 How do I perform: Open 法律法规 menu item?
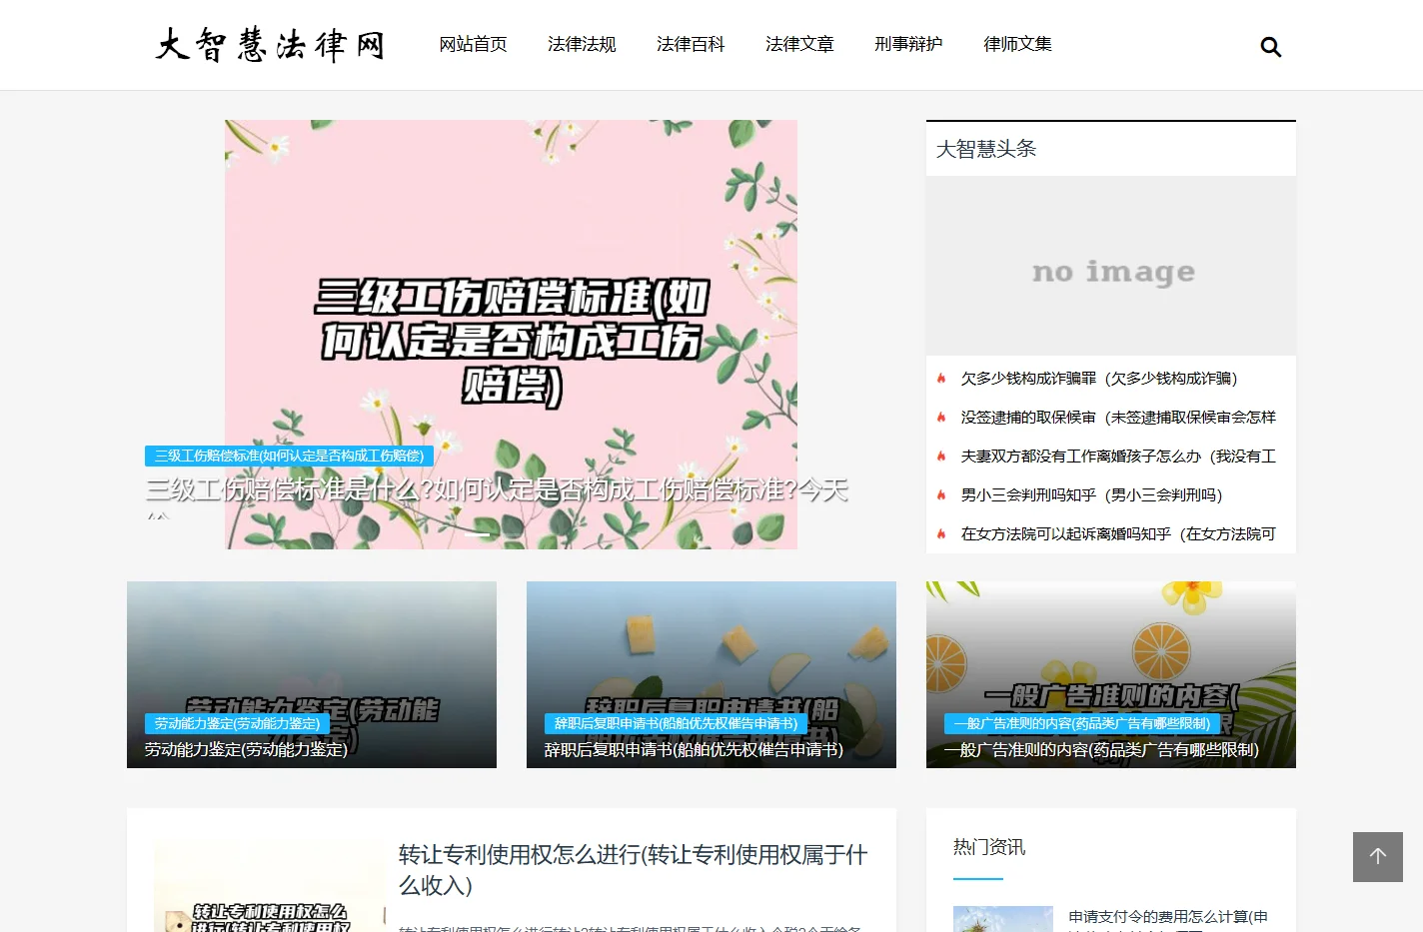tap(583, 44)
